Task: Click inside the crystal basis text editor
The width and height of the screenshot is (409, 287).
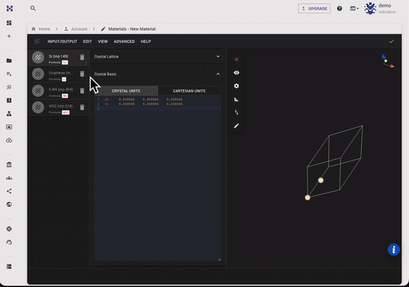Action: click(x=158, y=179)
